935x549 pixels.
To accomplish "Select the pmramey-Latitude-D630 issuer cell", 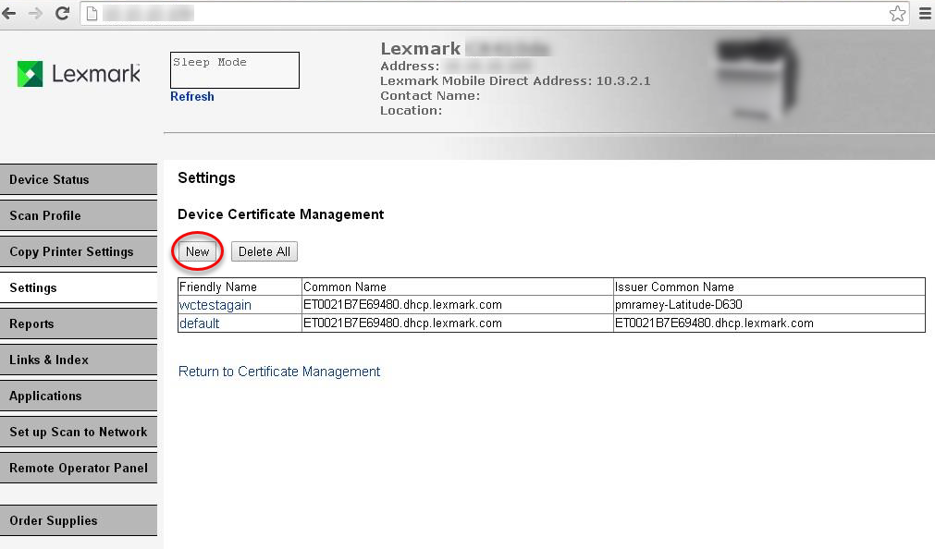I will 769,305.
